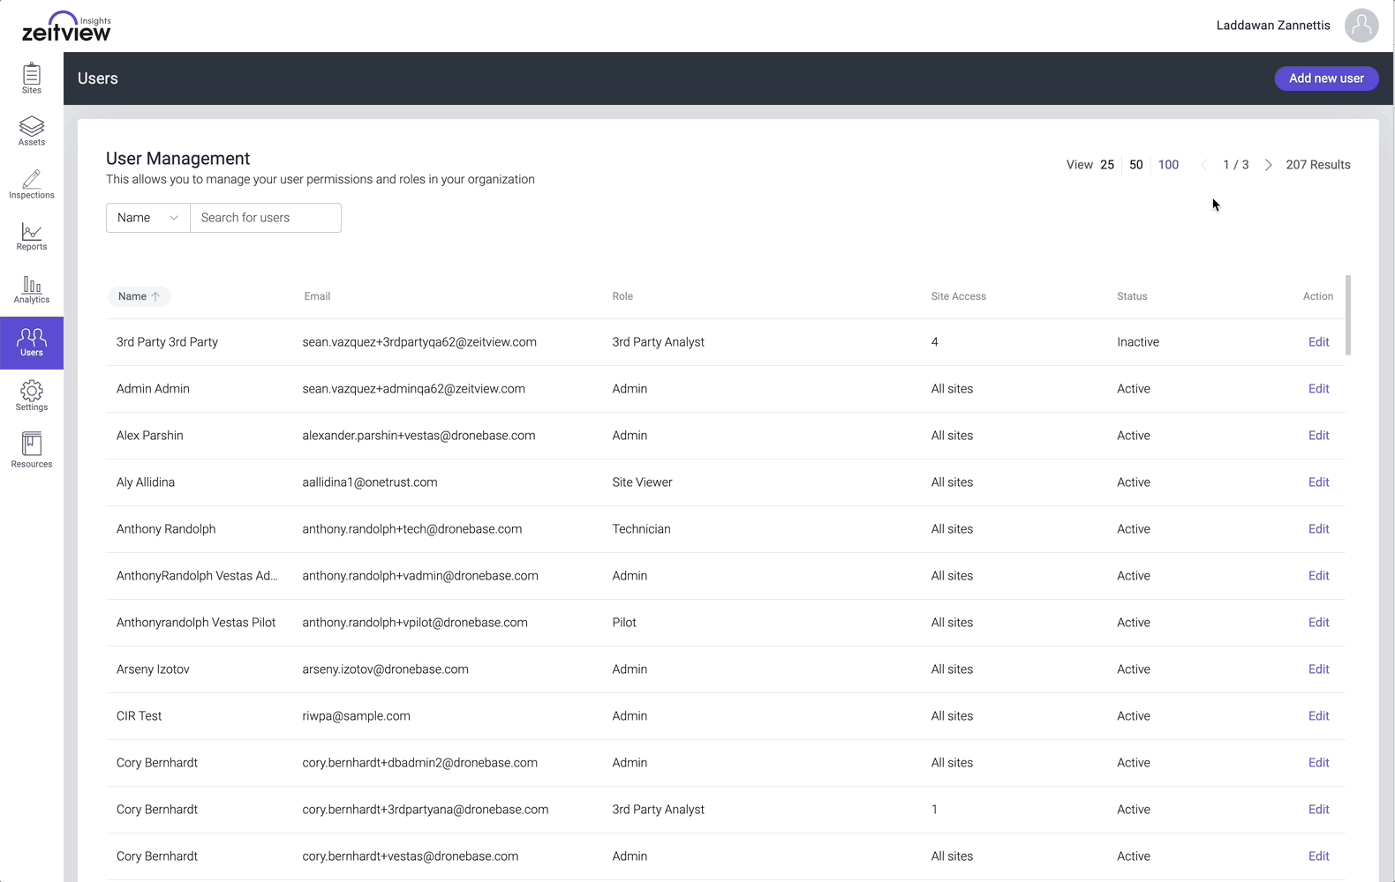Screen dimensions: 1395x882
Task: Click the Laddawan Zannettis account name
Action: coord(1273,26)
